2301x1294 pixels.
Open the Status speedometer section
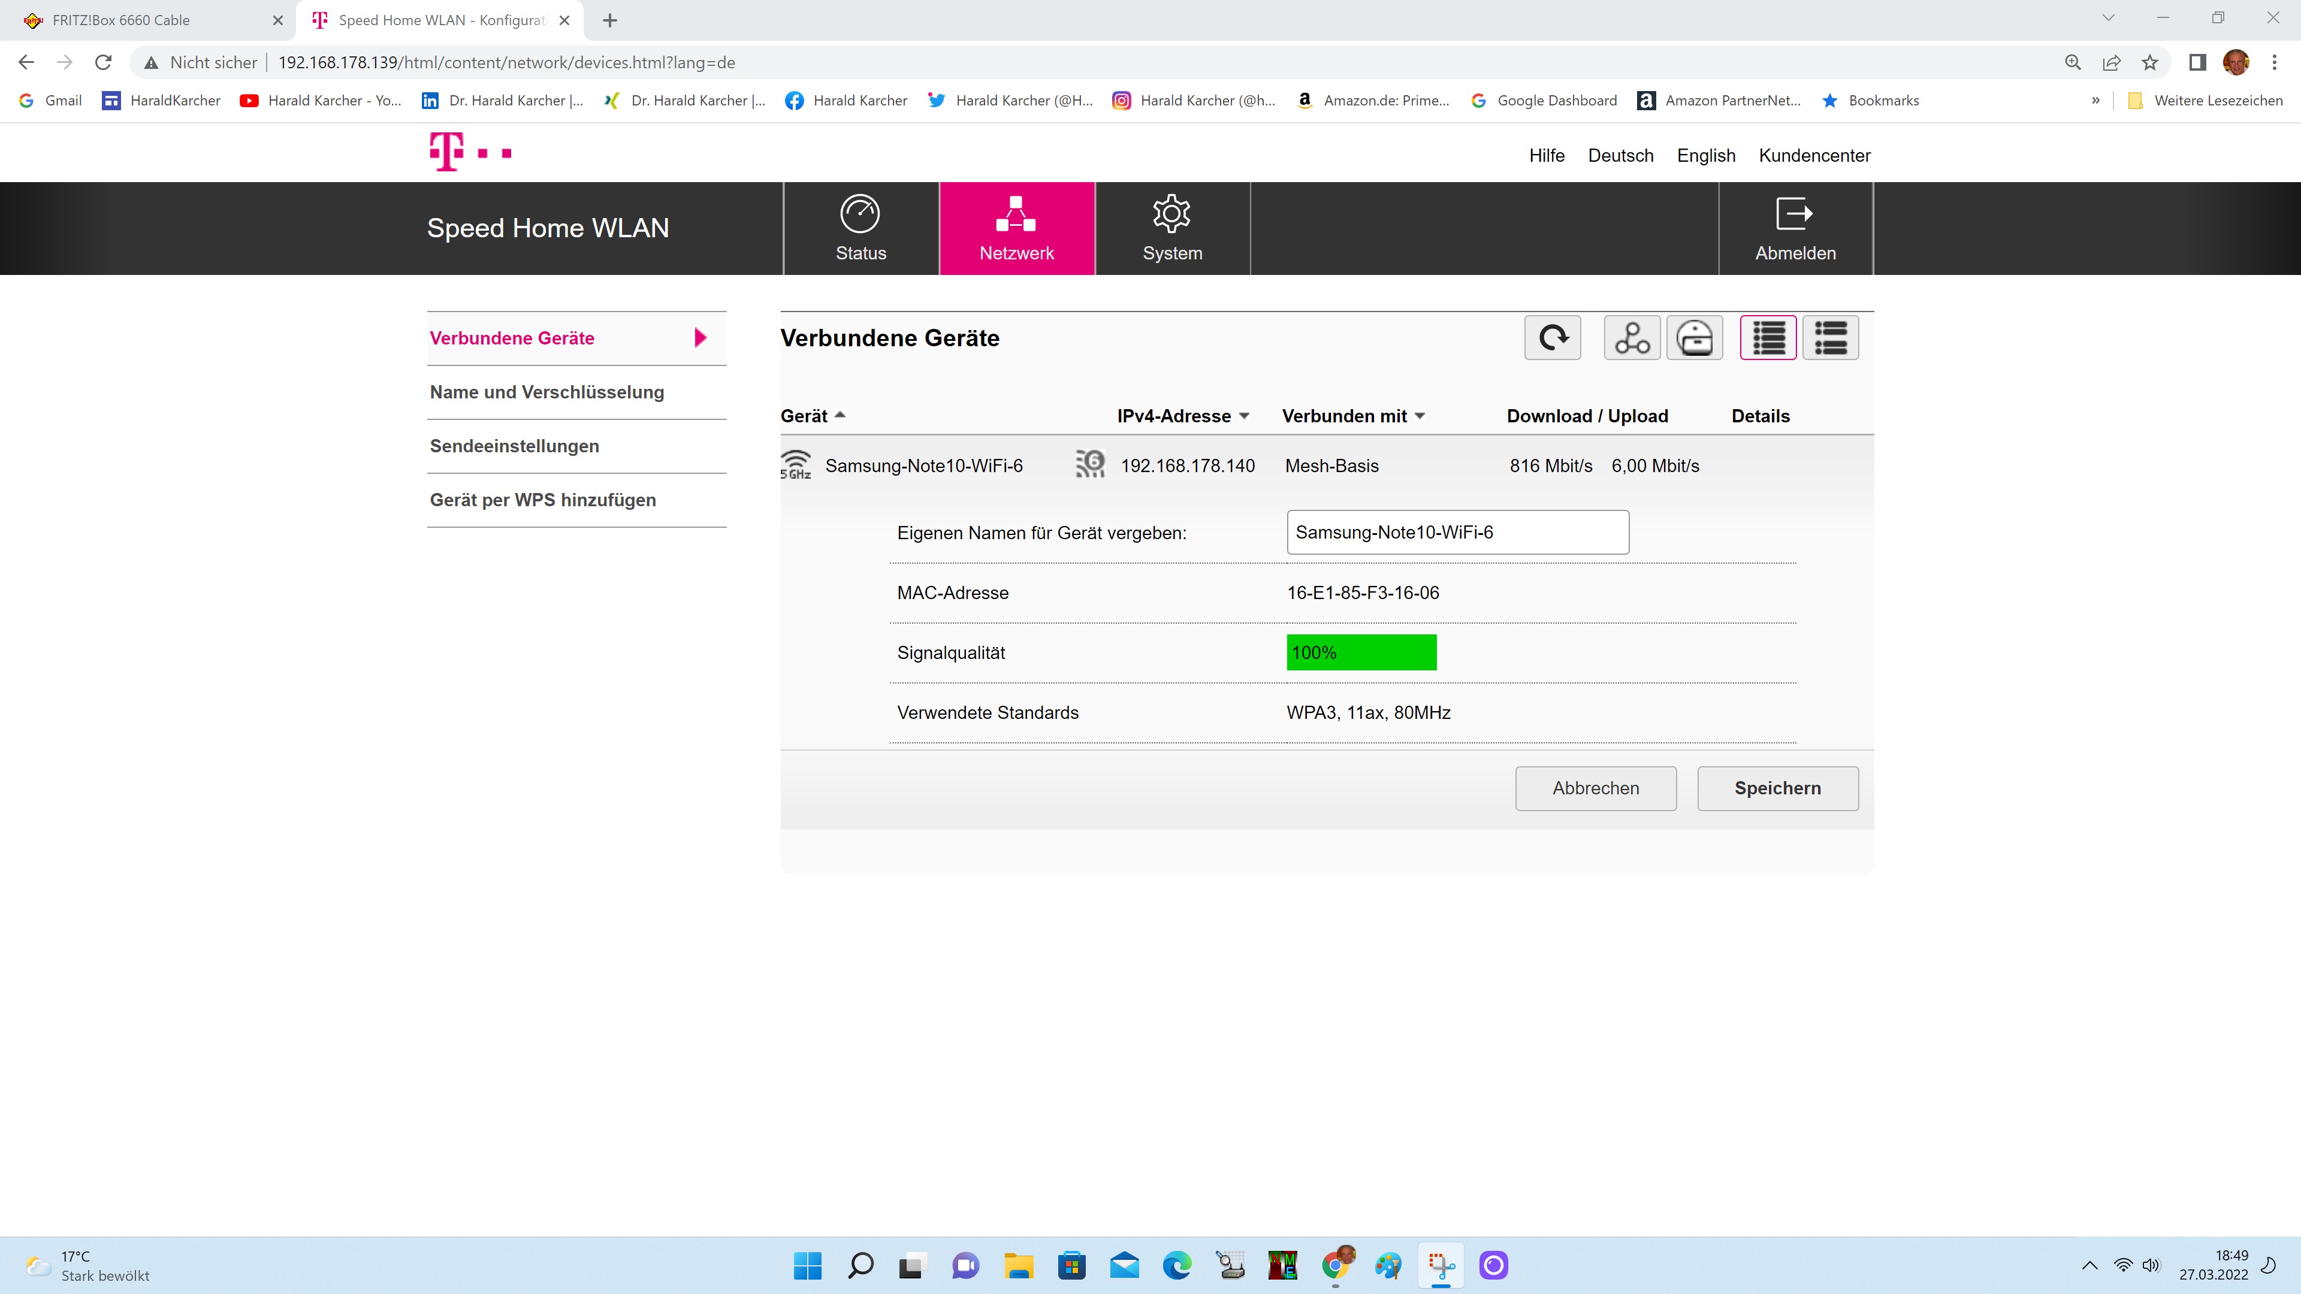tap(860, 229)
